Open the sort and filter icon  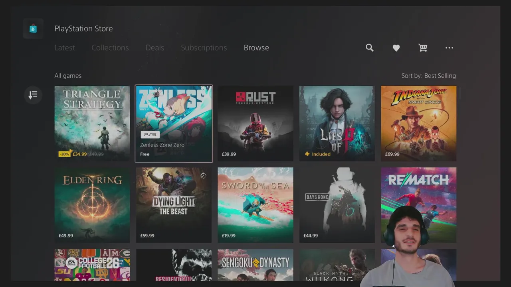click(33, 95)
